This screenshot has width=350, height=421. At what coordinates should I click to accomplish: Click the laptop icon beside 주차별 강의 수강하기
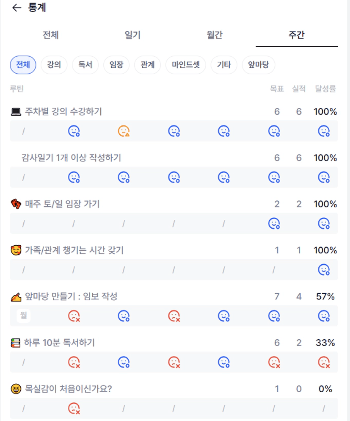pos(16,112)
